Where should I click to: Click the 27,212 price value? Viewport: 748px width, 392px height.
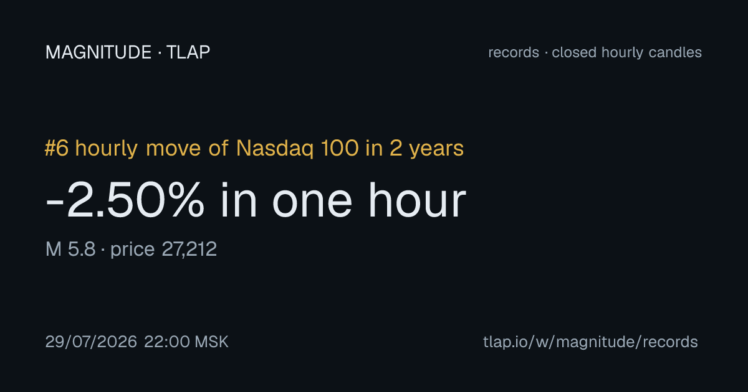click(x=189, y=250)
